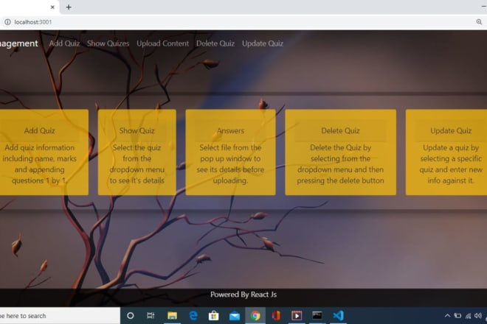Select the Update Quiz card
The width and height of the screenshot is (487, 324).
coord(446,152)
